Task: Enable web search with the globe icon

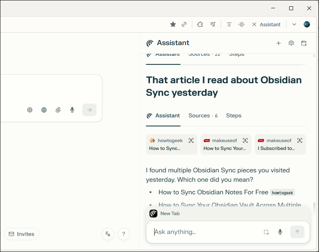Action: coord(44,110)
